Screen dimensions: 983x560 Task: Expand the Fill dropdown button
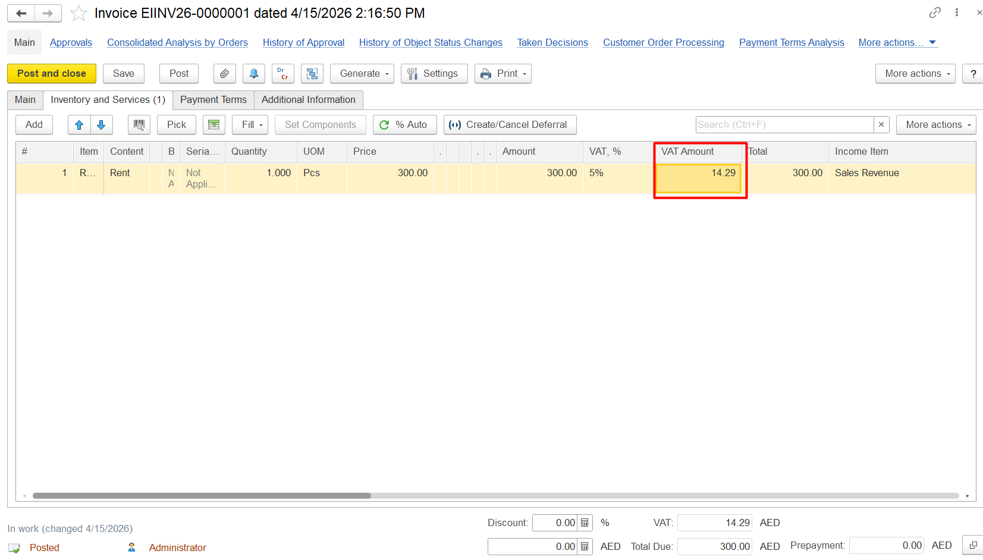click(250, 125)
